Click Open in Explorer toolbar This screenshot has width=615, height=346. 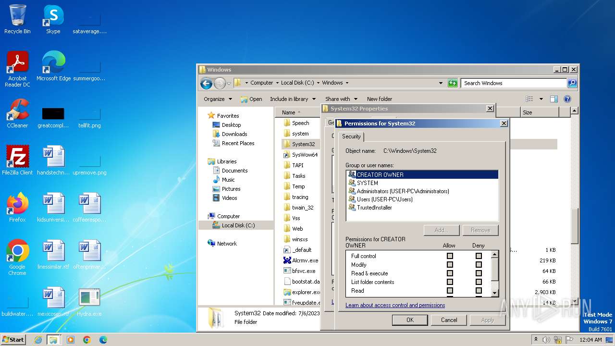point(251,99)
